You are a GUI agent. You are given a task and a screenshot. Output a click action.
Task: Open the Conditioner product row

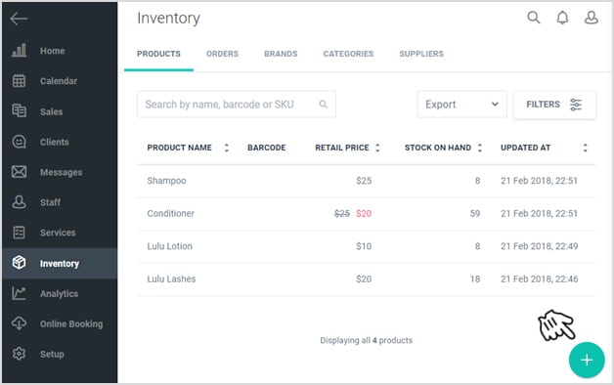tap(366, 214)
